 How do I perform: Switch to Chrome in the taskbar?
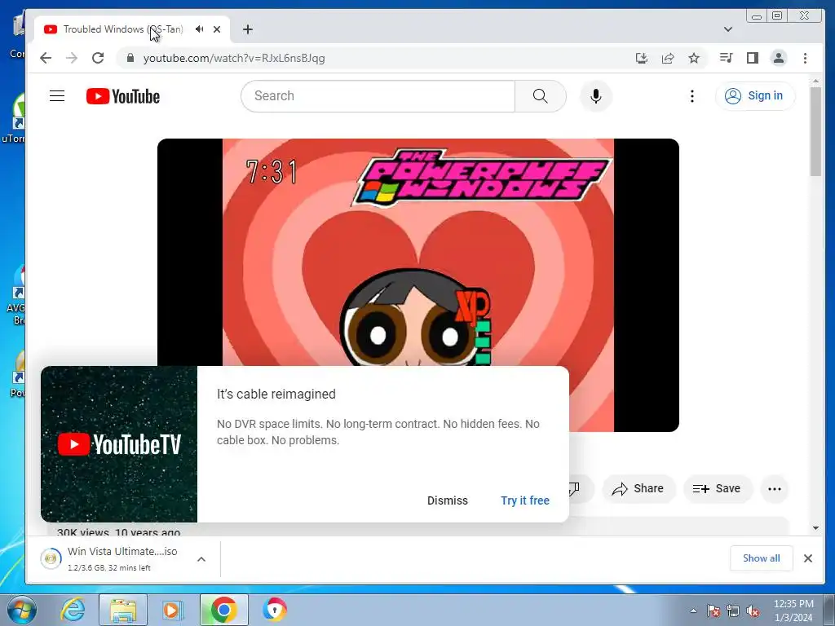click(223, 610)
